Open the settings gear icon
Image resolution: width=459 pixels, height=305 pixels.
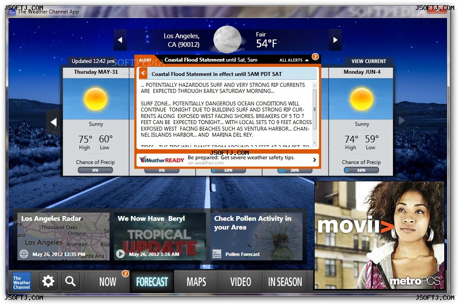tap(48, 281)
